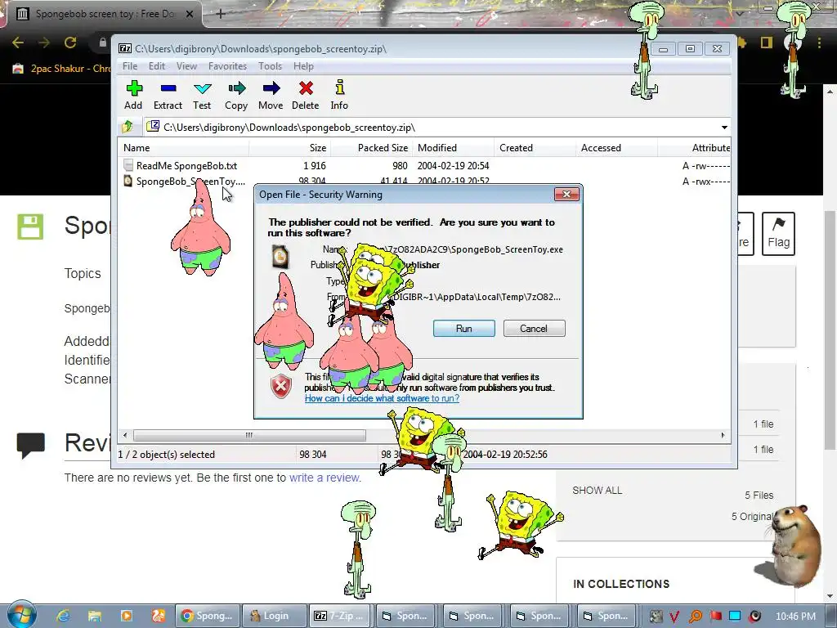Click the 7z icon in 7-Zip title bar
The width and height of the screenshot is (837, 628).
click(x=125, y=48)
